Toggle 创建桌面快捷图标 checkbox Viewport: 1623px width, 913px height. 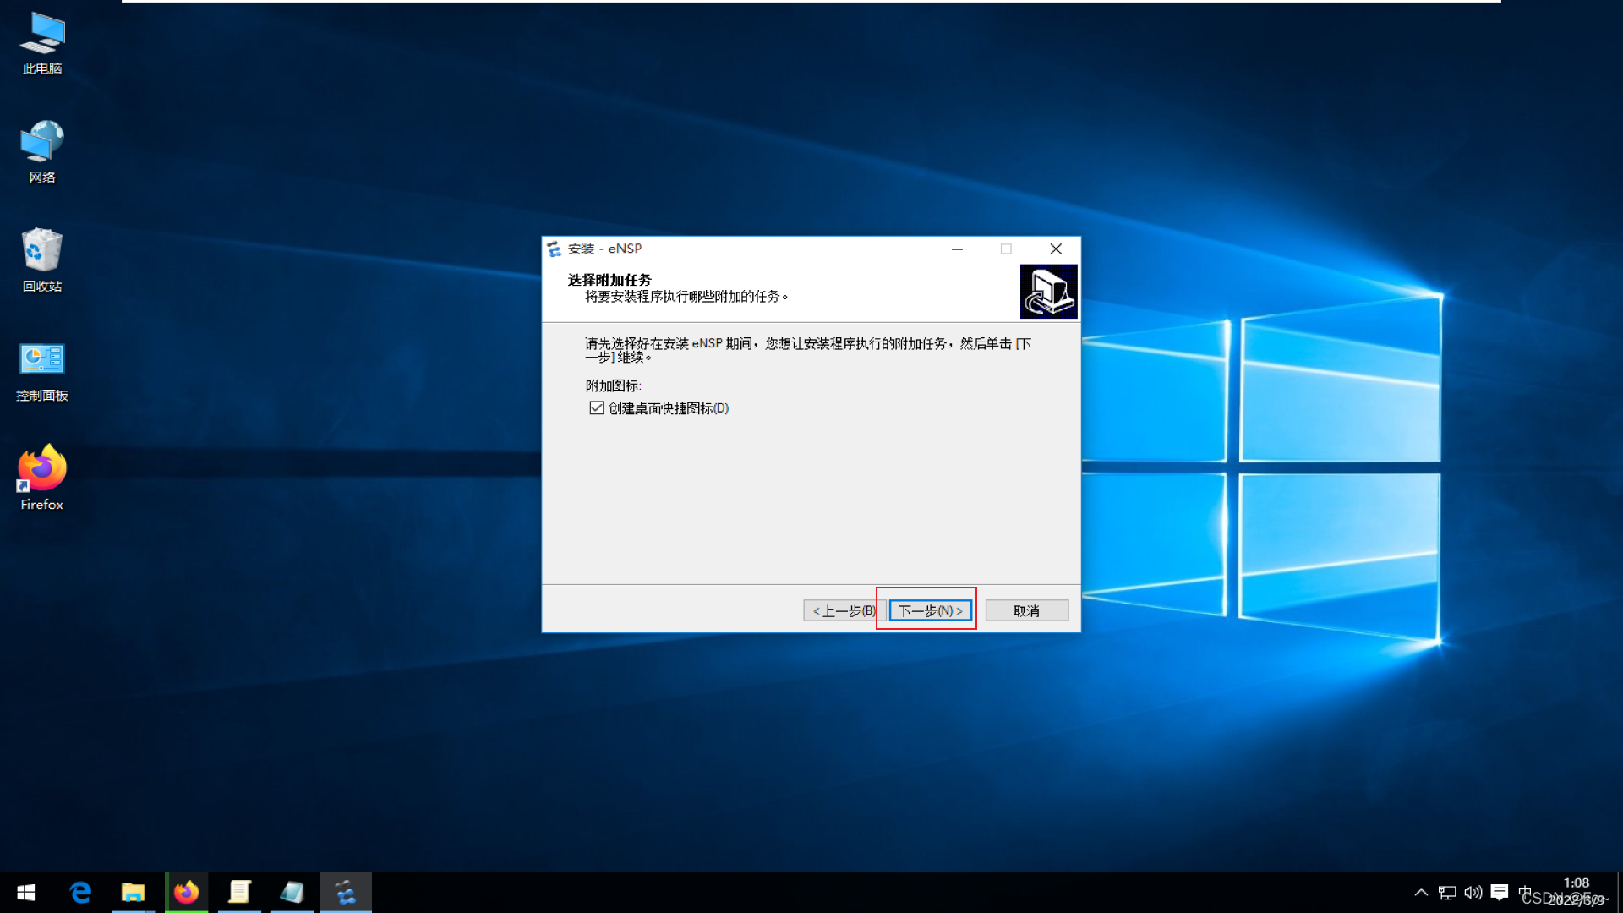point(597,408)
